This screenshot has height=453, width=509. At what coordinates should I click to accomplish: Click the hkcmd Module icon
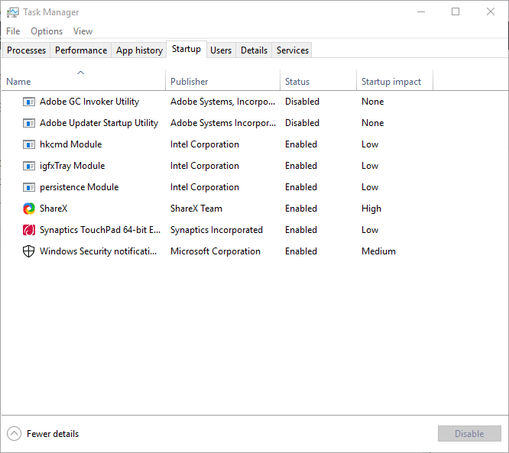click(x=29, y=144)
